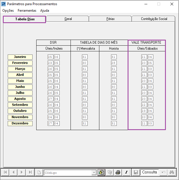This screenshot has height=180, width=179.
Task: Expand the Código dropdown arrow
Action: [x=94, y=173]
